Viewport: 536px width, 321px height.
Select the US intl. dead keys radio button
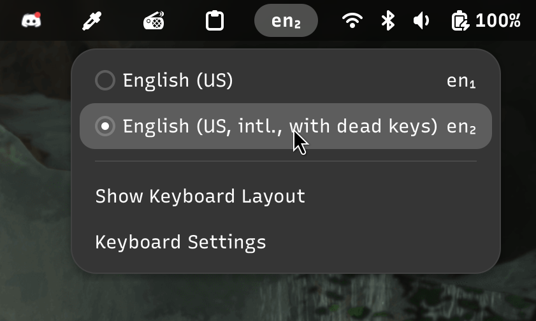(x=105, y=126)
